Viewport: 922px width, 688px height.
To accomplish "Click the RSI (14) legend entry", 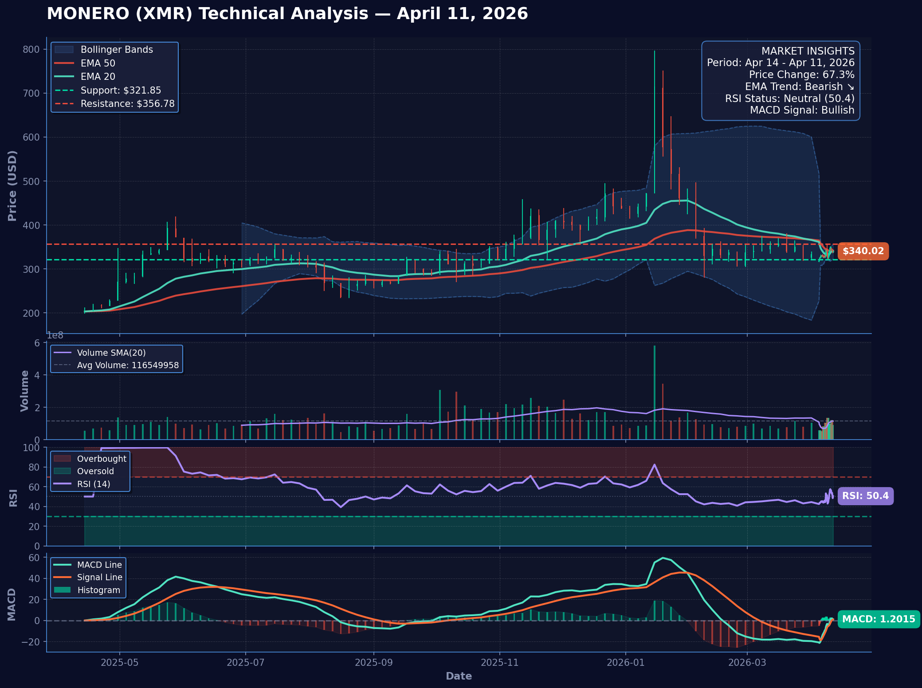I will [93, 484].
